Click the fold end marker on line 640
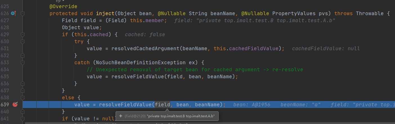Image resolution: width=395 pixels, height=124 pixels. pos(23,112)
